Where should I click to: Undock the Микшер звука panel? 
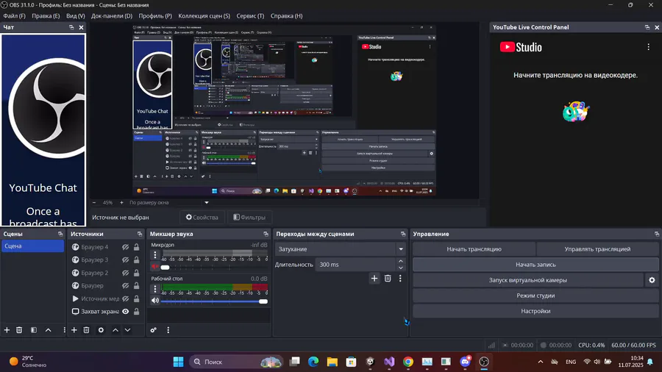coord(266,234)
